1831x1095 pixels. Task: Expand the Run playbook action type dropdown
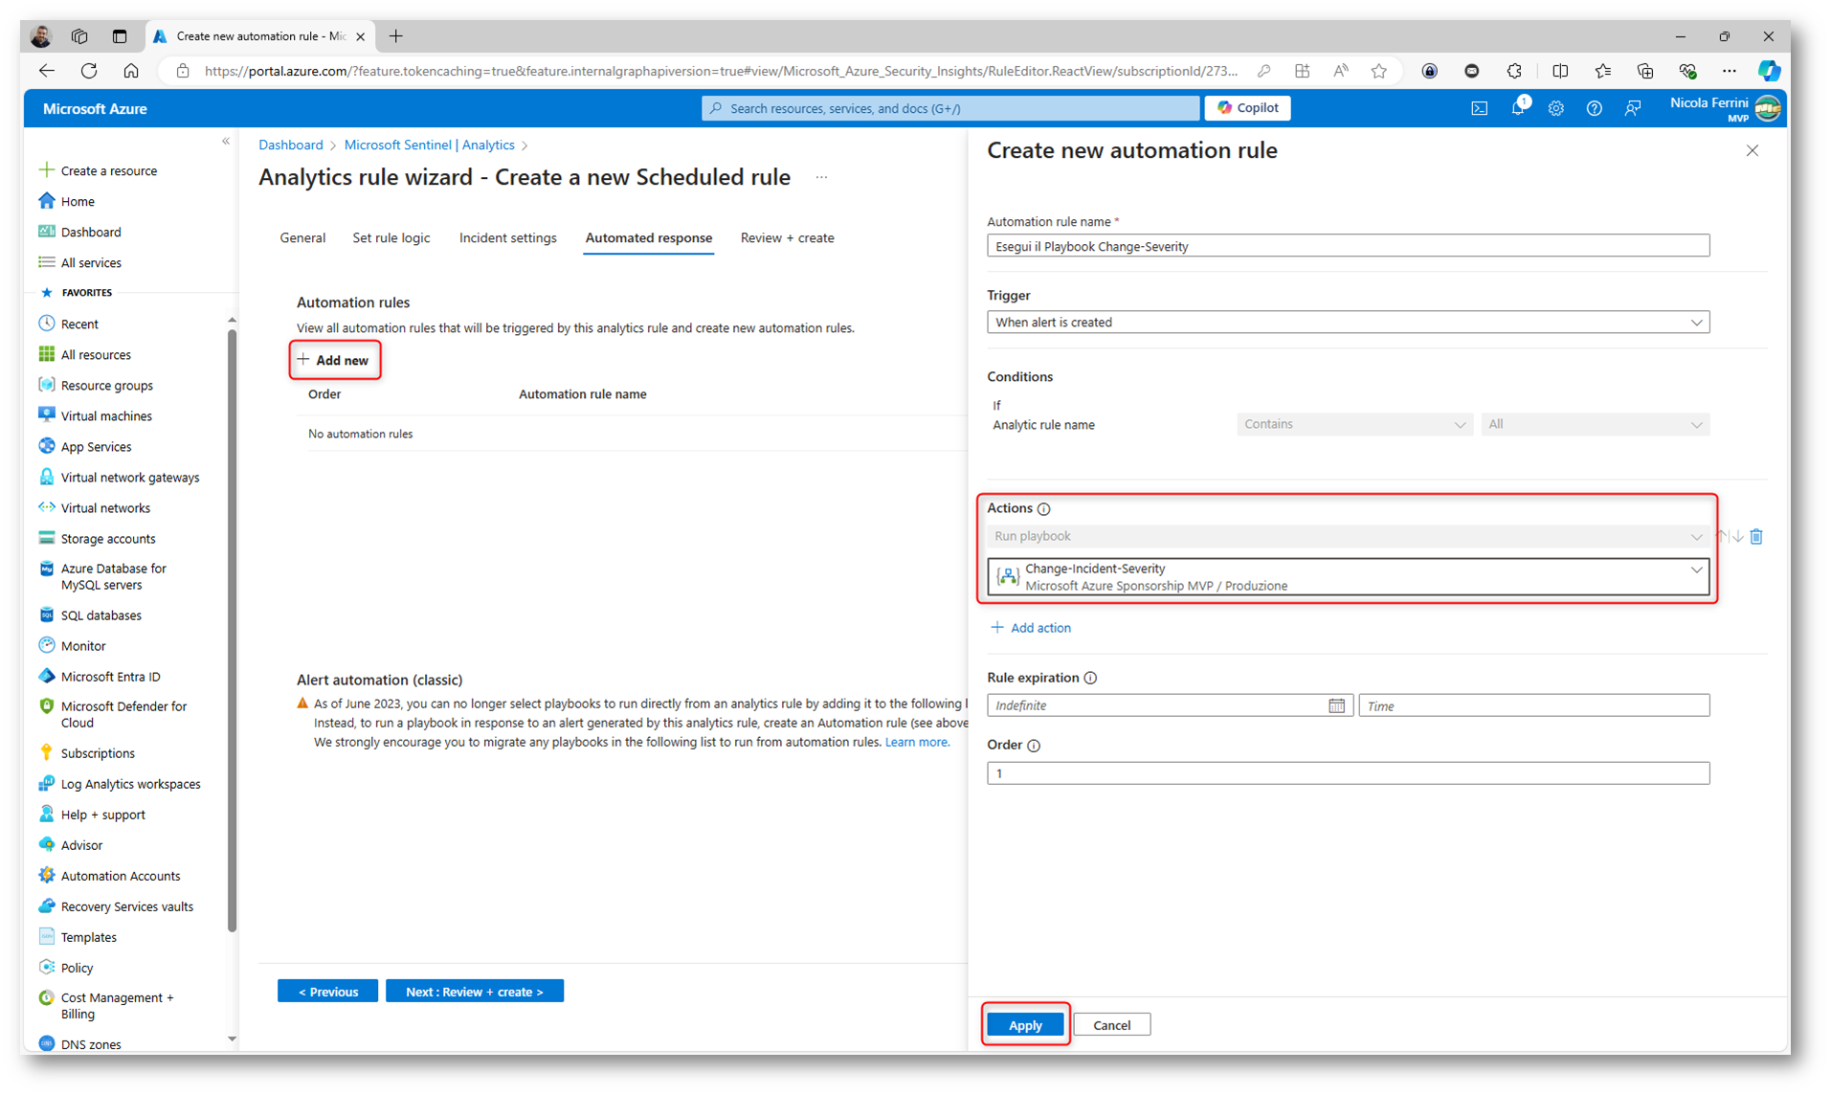(1348, 536)
